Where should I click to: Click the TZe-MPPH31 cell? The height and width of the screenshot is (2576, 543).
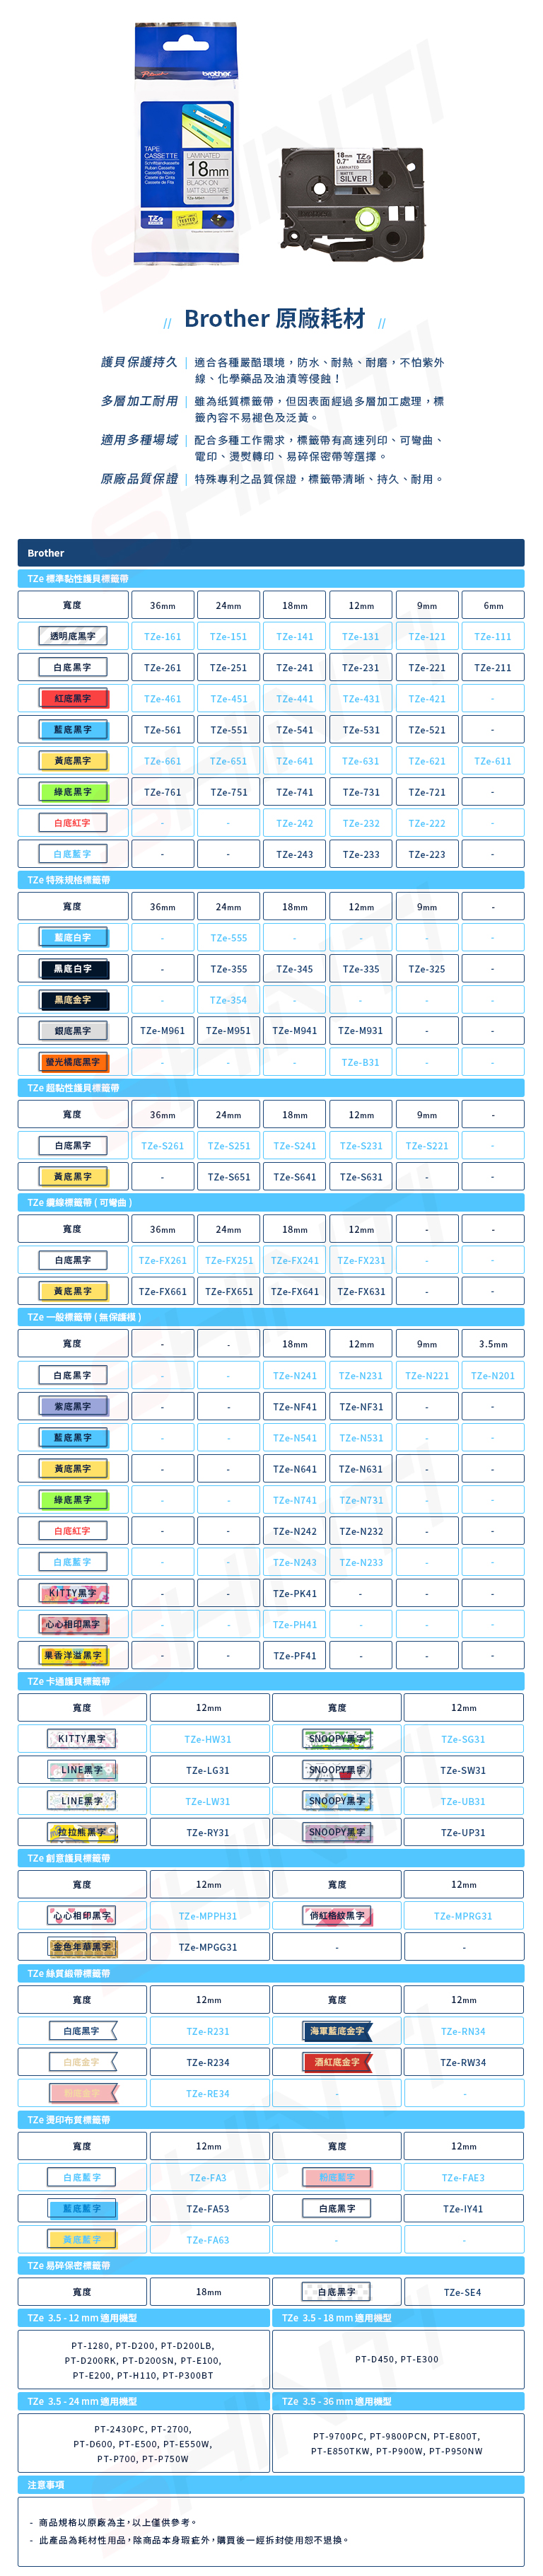tap(208, 1917)
